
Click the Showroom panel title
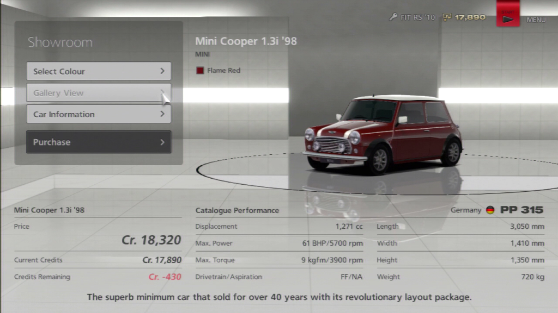pos(60,42)
